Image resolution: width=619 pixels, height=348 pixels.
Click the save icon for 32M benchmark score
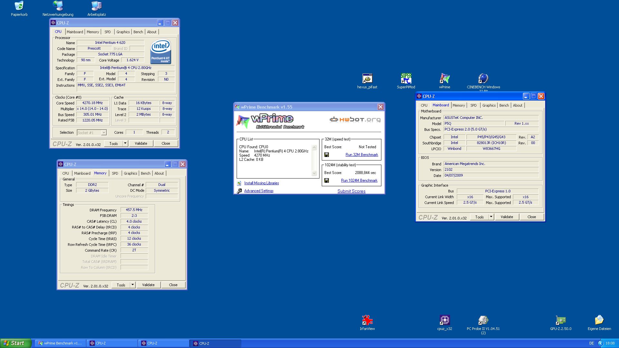pyautogui.click(x=327, y=155)
